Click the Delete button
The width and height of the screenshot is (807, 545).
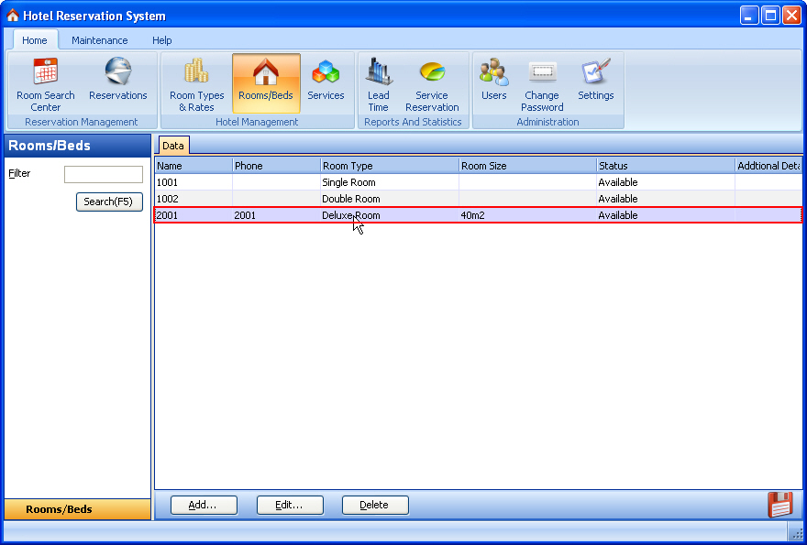374,505
